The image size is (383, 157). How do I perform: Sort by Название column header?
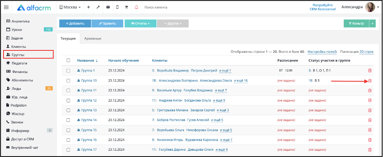[x=88, y=61]
